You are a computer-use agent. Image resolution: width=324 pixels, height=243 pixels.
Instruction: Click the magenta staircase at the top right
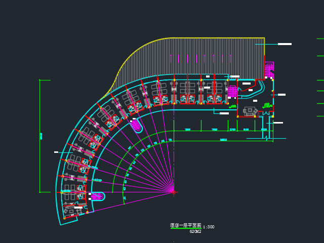point(269,68)
